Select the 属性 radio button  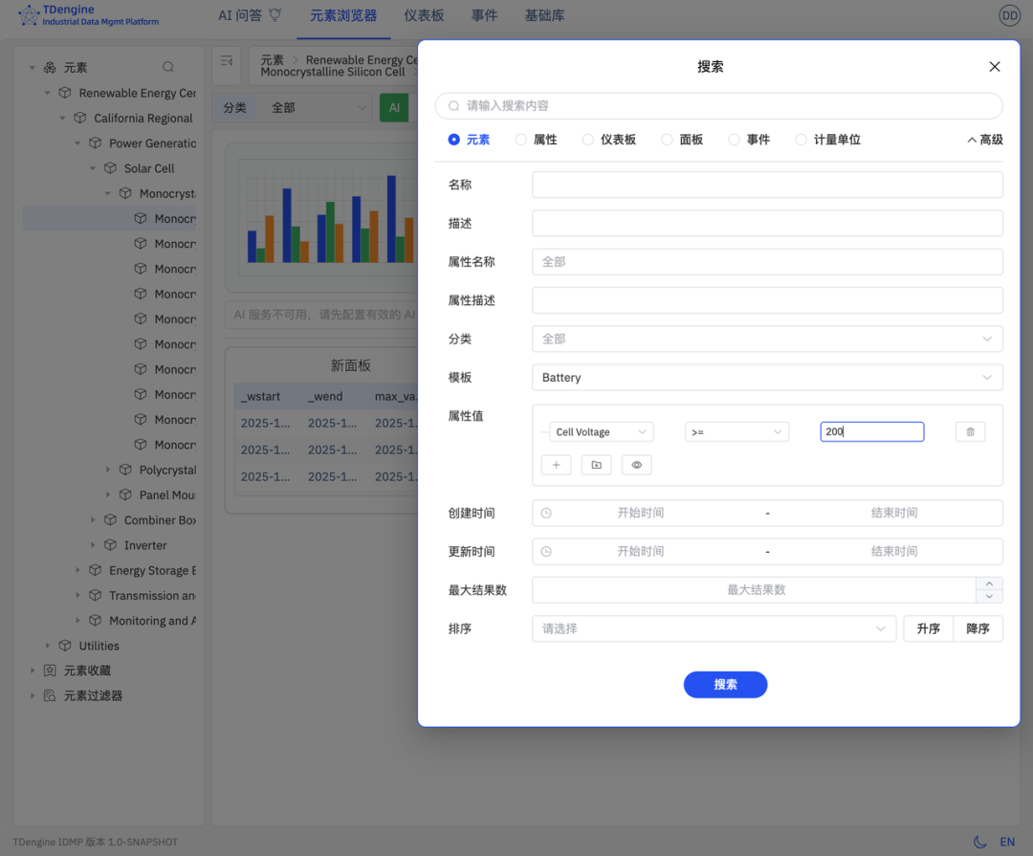(x=521, y=139)
